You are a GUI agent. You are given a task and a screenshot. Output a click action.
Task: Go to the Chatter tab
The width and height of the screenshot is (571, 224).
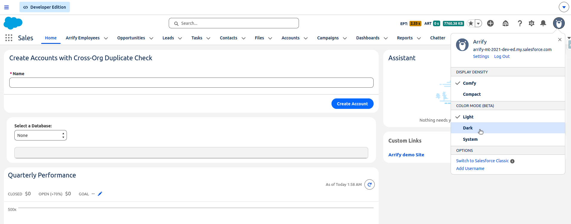pos(438,38)
